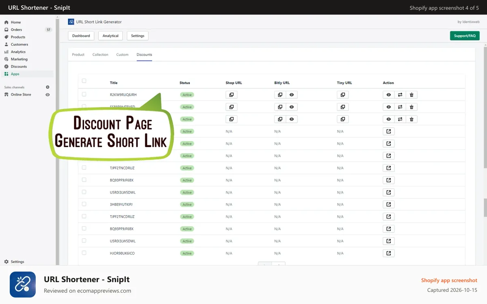487x304 pixels.
Task: Toggle the select-all checkbox in table header
Action: [84, 81]
